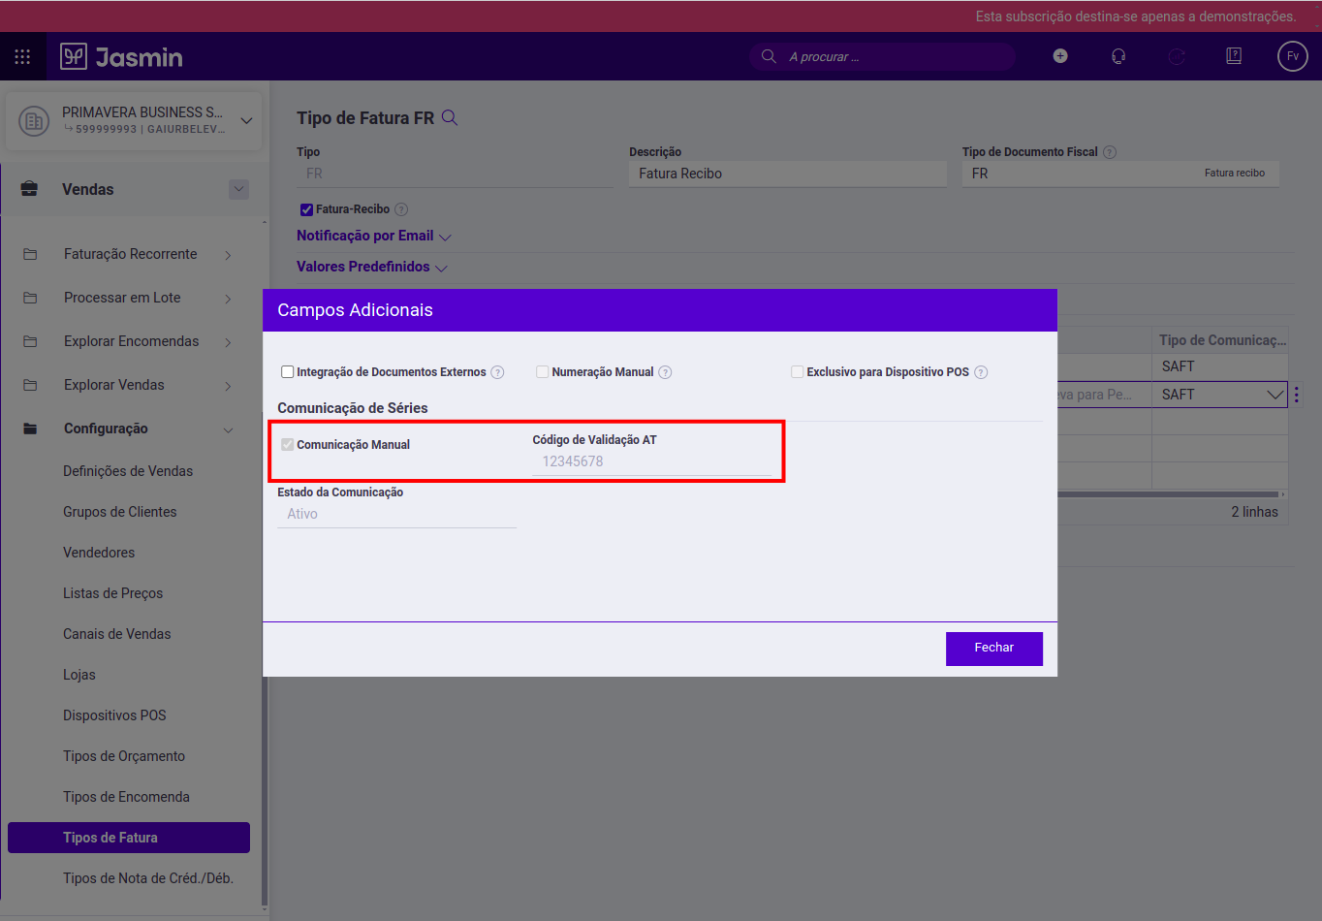1322x921 pixels.
Task: Open the help documentation book icon
Action: [1233, 55]
